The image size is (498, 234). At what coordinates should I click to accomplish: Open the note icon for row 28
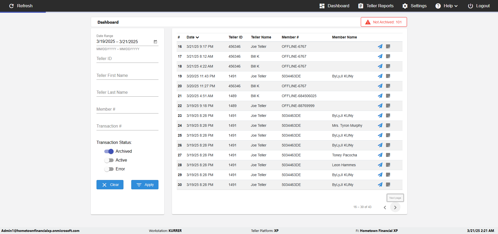(x=388, y=165)
